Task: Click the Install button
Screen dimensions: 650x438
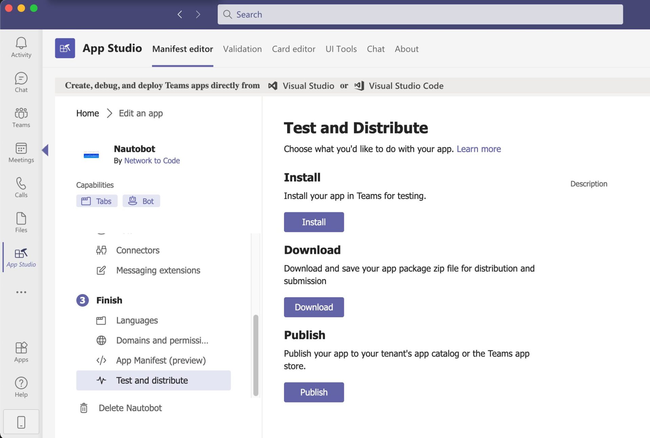Action: click(x=313, y=222)
